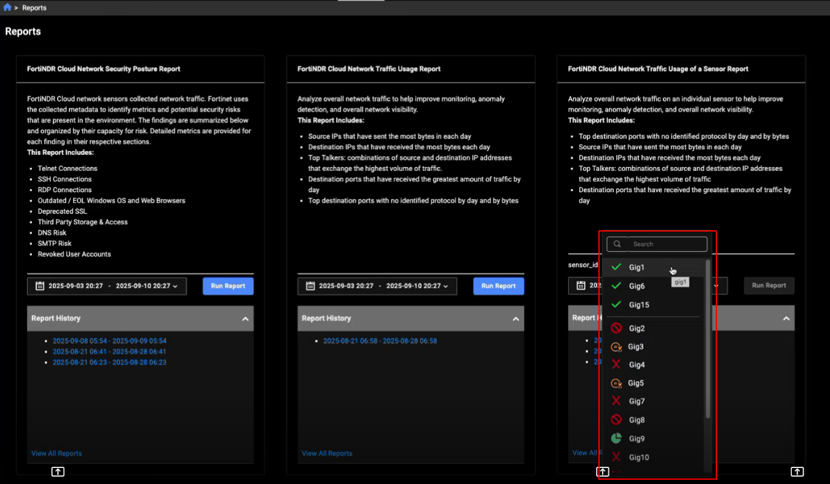Click export icon below the Security Posture card
Viewport: 830px width, 484px height.
pos(57,472)
